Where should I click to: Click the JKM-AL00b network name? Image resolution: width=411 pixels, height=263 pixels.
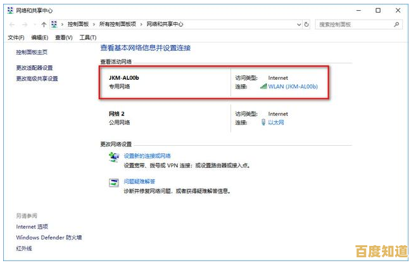coord(124,77)
